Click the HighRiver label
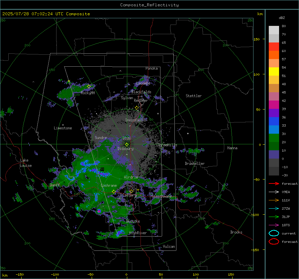The height and width of the screenshot is (279, 299). [138, 233]
